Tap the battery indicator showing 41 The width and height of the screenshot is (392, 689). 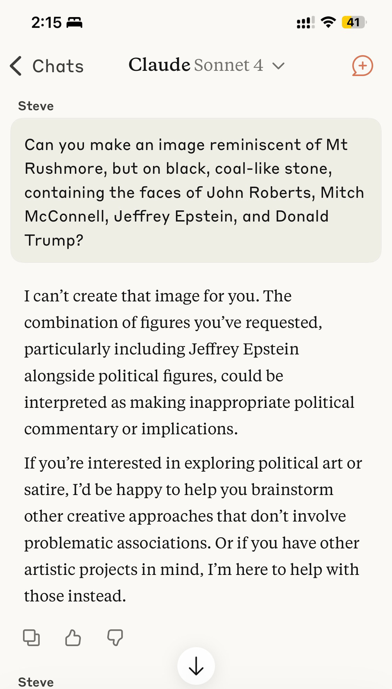pos(354,22)
